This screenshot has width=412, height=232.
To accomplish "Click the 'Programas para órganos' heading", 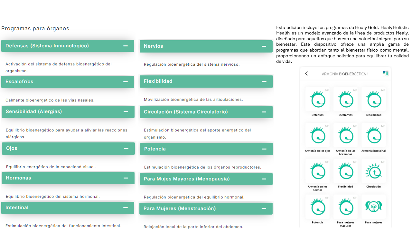I will click(x=35, y=28).
